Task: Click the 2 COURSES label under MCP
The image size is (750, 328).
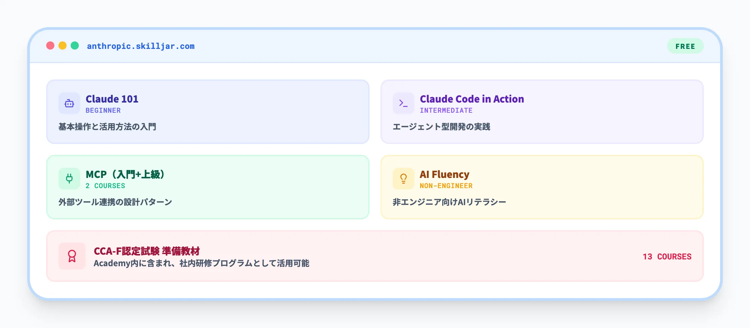Action: pyautogui.click(x=105, y=186)
